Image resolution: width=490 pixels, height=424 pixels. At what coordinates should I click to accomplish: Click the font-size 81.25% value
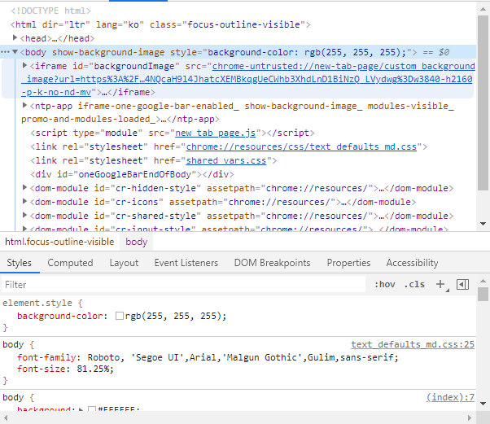(94, 369)
